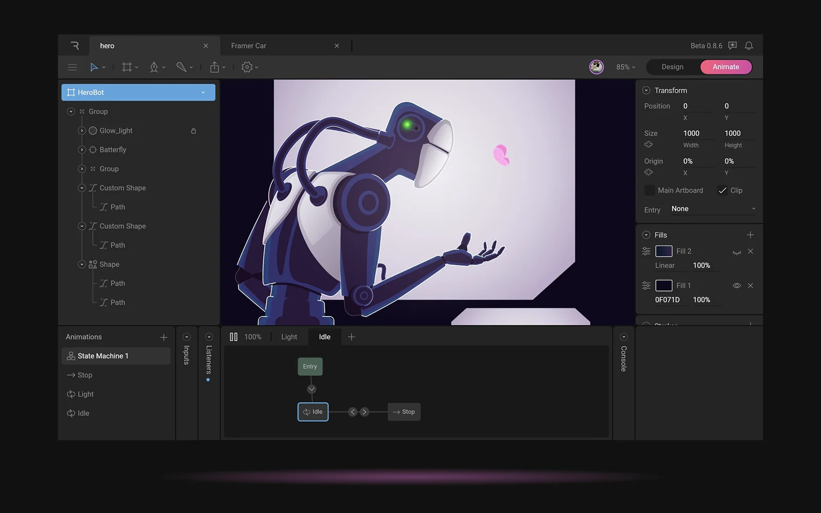This screenshot has height=513, width=821.
Task: Open the HeroBot artboard dropdown
Action: 203,93
